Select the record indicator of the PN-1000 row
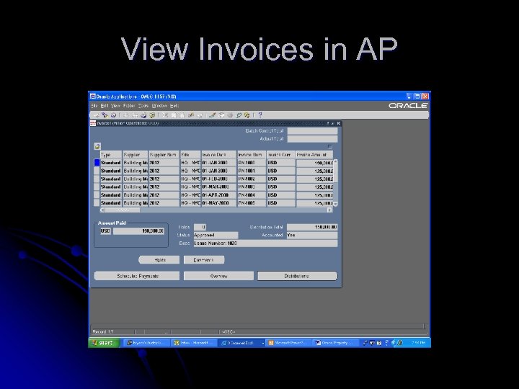519x389 pixels. point(97,163)
